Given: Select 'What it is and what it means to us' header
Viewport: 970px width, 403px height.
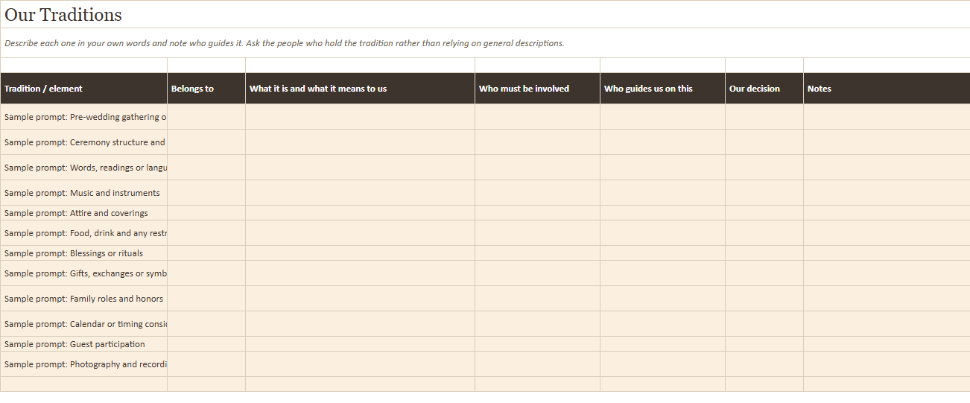Looking at the screenshot, I should [360, 89].
